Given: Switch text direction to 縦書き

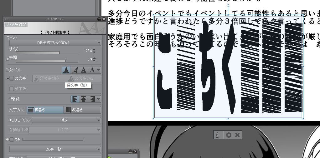Looking at the screenshot, I should [82, 110].
